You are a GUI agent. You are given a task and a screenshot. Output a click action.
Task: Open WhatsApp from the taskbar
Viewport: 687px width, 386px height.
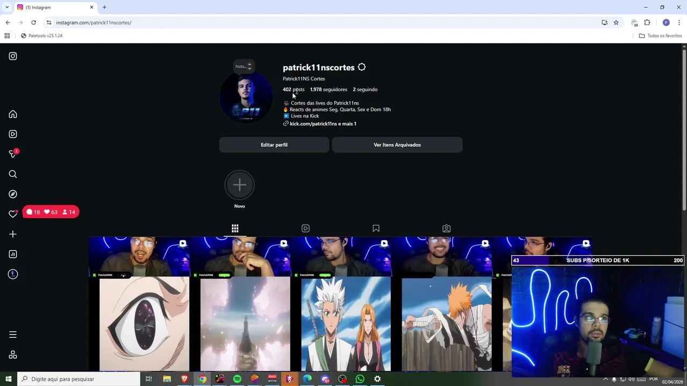(360, 379)
